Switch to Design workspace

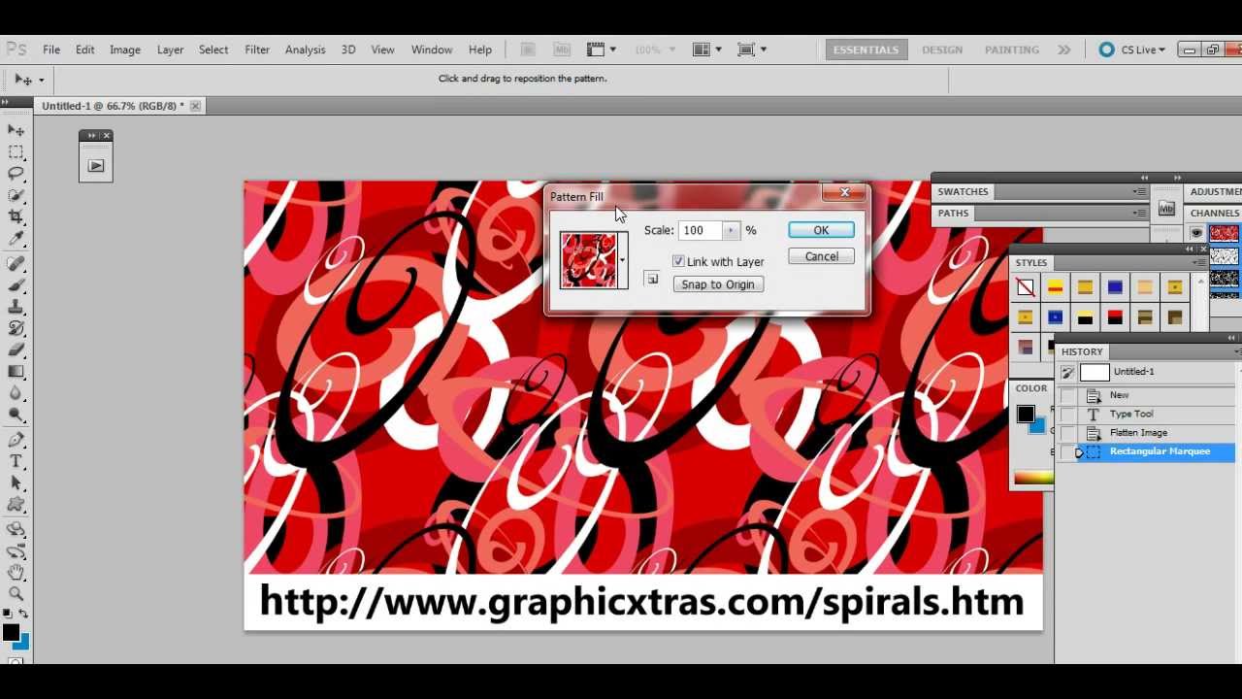click(x=942, y=50)
